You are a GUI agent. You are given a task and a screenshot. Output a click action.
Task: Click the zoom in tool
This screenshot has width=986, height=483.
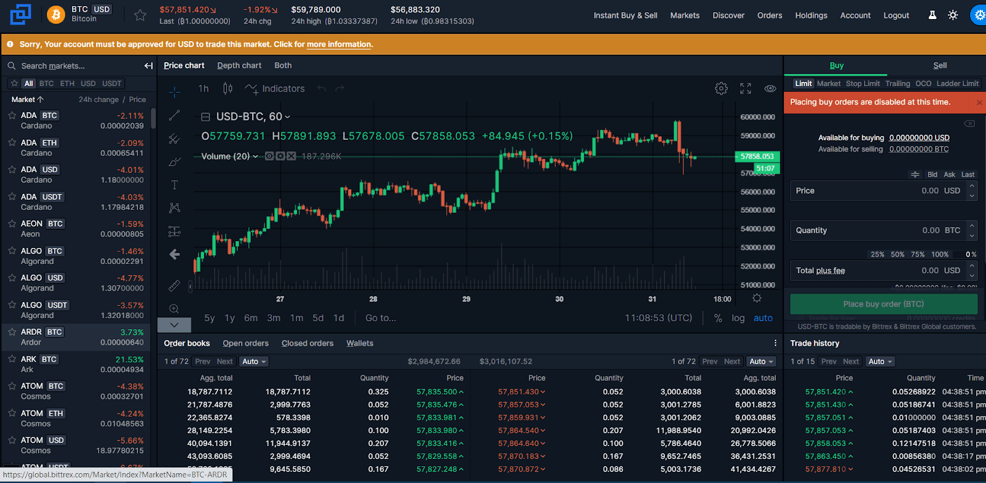[x=175, y=308]
